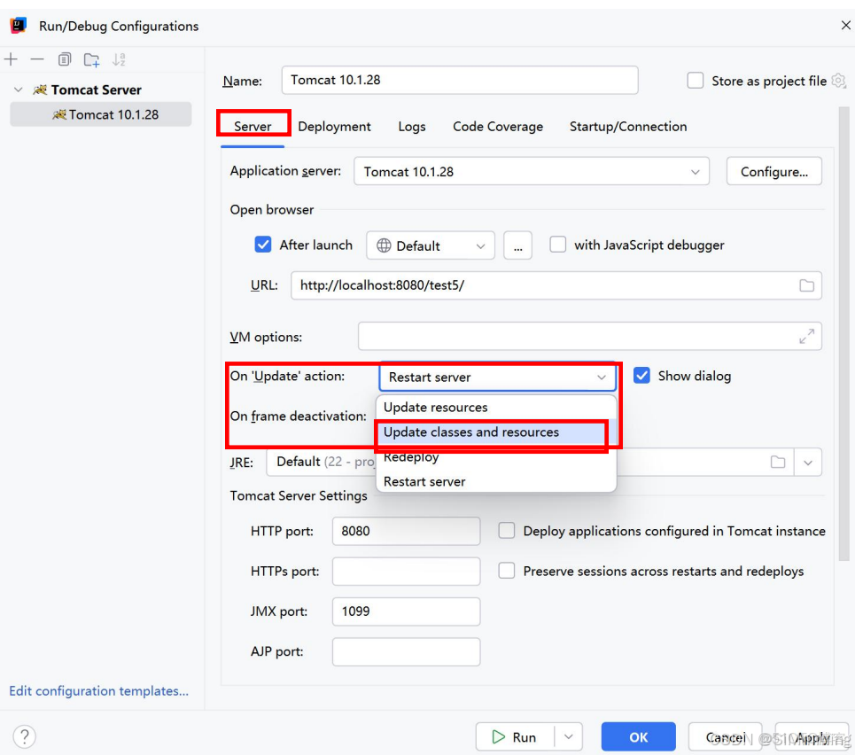855x755 pixels.
Task: Click the copy configuration icon
Action: click(65, 59)
